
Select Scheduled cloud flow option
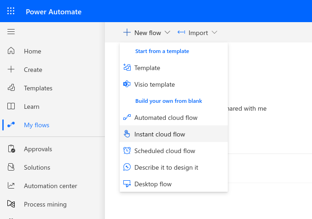[x=173, y=151]
